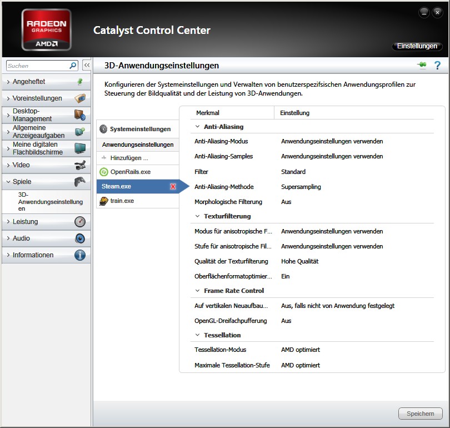This screenshot has width=450, height=428.
Task: Open the Leistung menu section
Action: click(46, 222)
